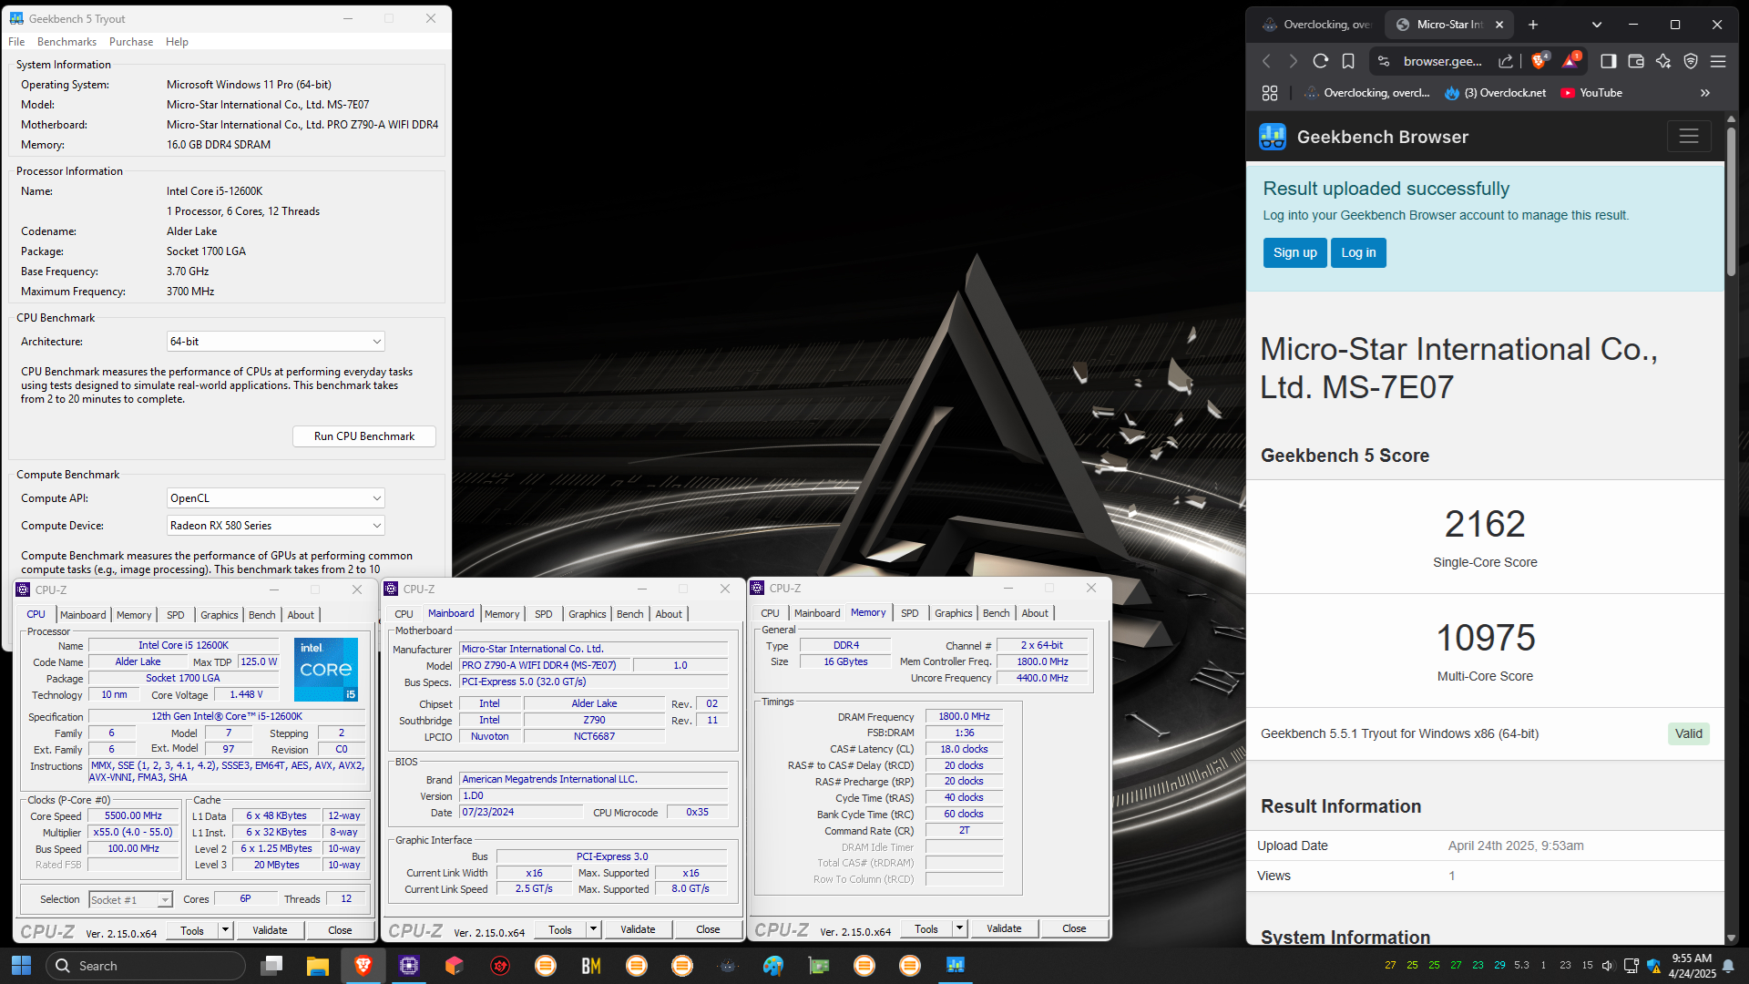Open Compute Device Radeon RX 580 dropdown
The height and width of the screenshot is (984, 1749).
point(275,526)
